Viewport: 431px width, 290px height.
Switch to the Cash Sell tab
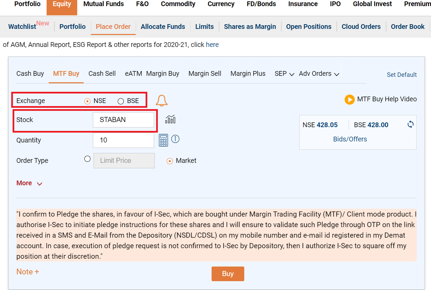(x=102, y=74)
